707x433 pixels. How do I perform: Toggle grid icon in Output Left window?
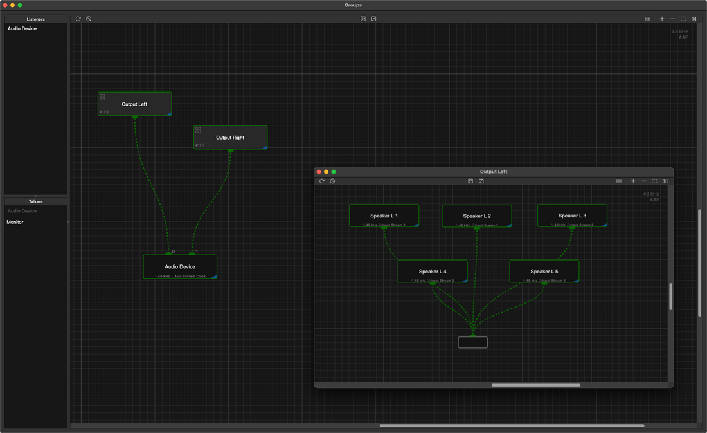coord(618,181)
